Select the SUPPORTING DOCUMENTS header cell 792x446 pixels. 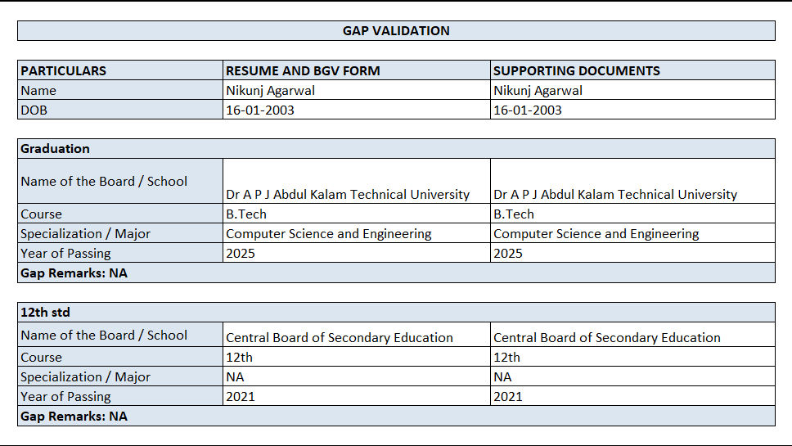632,70
